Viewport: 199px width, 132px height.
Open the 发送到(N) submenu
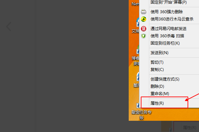point(160,53)
